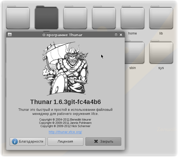Maximize the About Thunar dialog
Viewport: 178px width, 157px height.
[x=116, y=35]
